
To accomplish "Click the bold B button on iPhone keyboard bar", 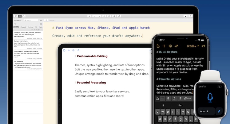I will (168, 99).
